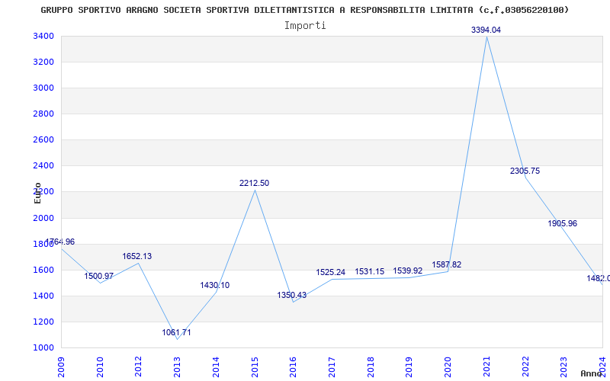This screenshot has width=610, height=381.
Task: Select the peak value 3394.04
Action: [x=486, y=30]
